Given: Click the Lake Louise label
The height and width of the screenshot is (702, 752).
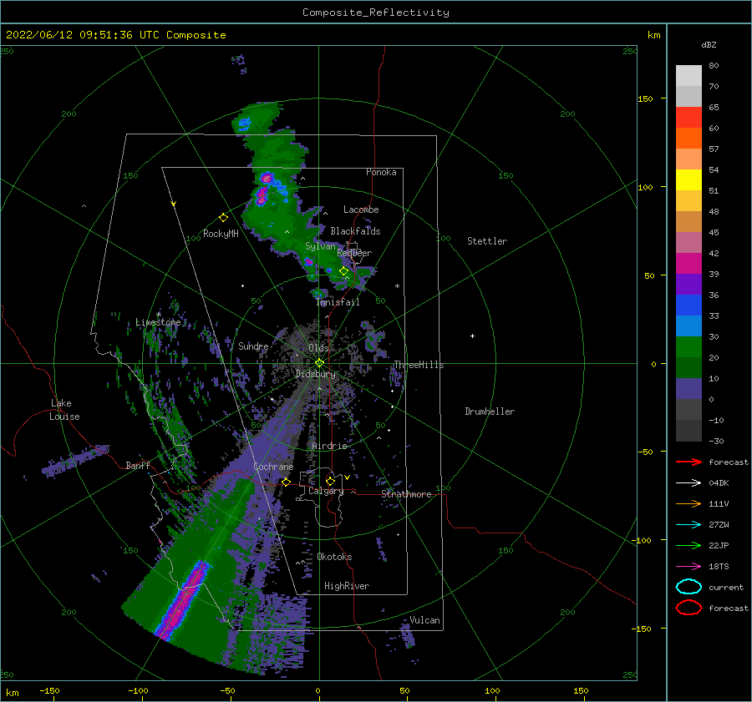Looking at the screenshot, I should point(64,410).
